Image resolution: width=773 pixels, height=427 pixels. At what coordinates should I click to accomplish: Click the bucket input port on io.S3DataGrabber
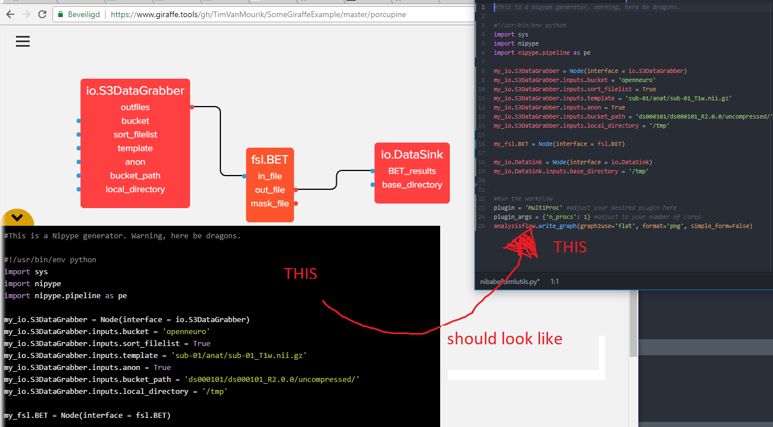point(78,120)
